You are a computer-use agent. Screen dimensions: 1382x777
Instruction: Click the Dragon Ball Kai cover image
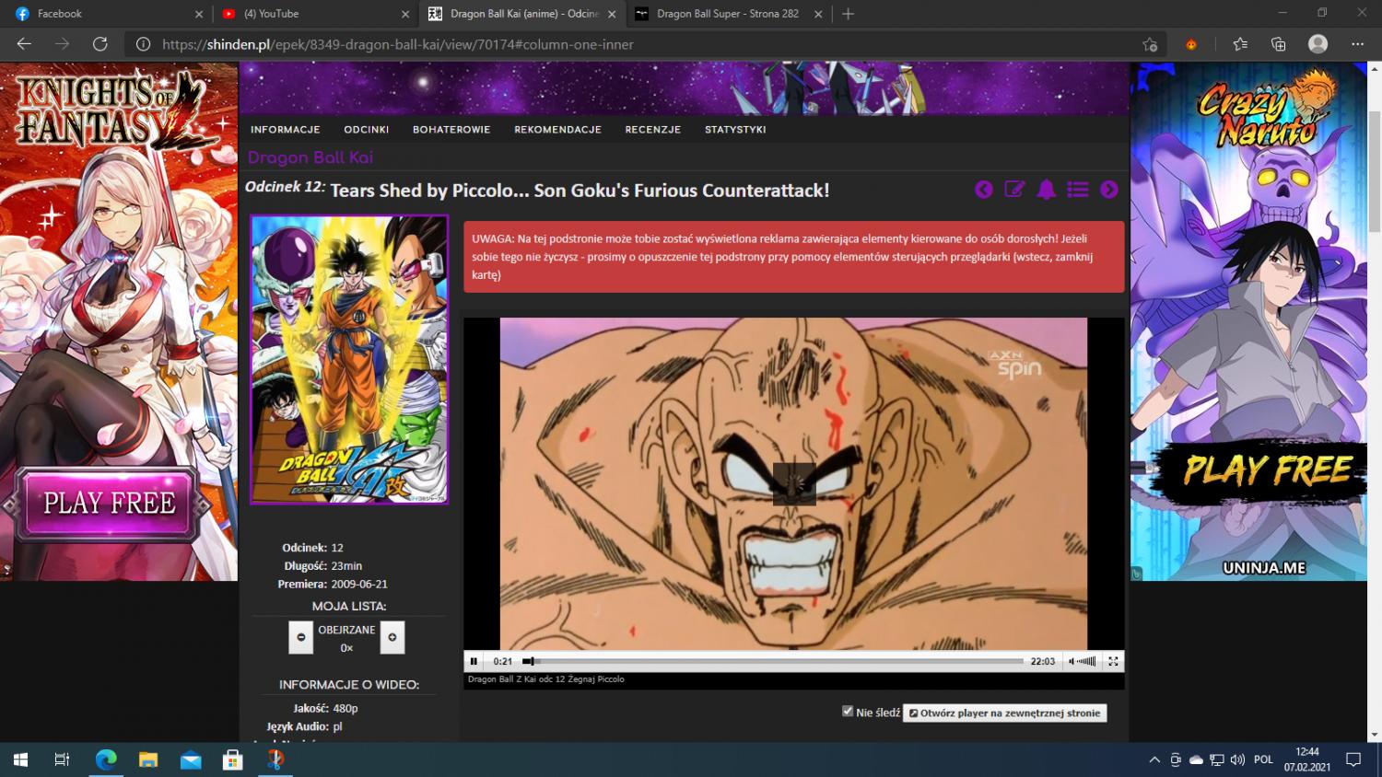coord(349,360)
